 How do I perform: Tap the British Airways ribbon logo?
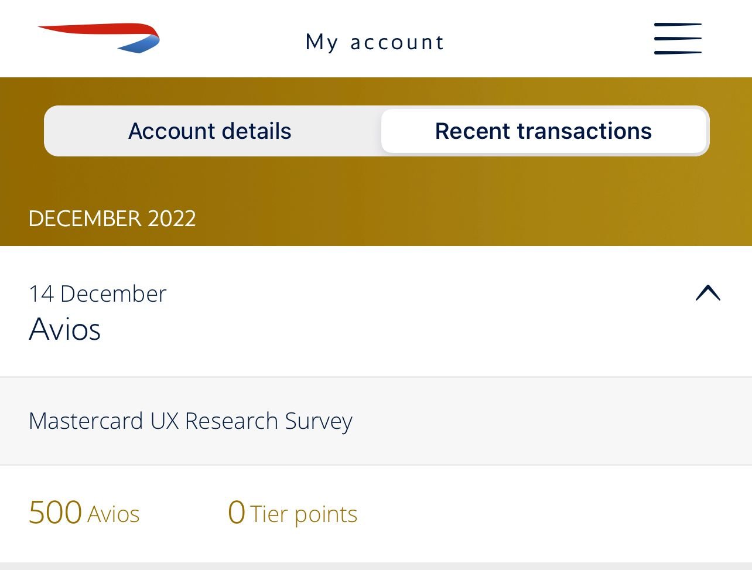click(x=100, y=37)
